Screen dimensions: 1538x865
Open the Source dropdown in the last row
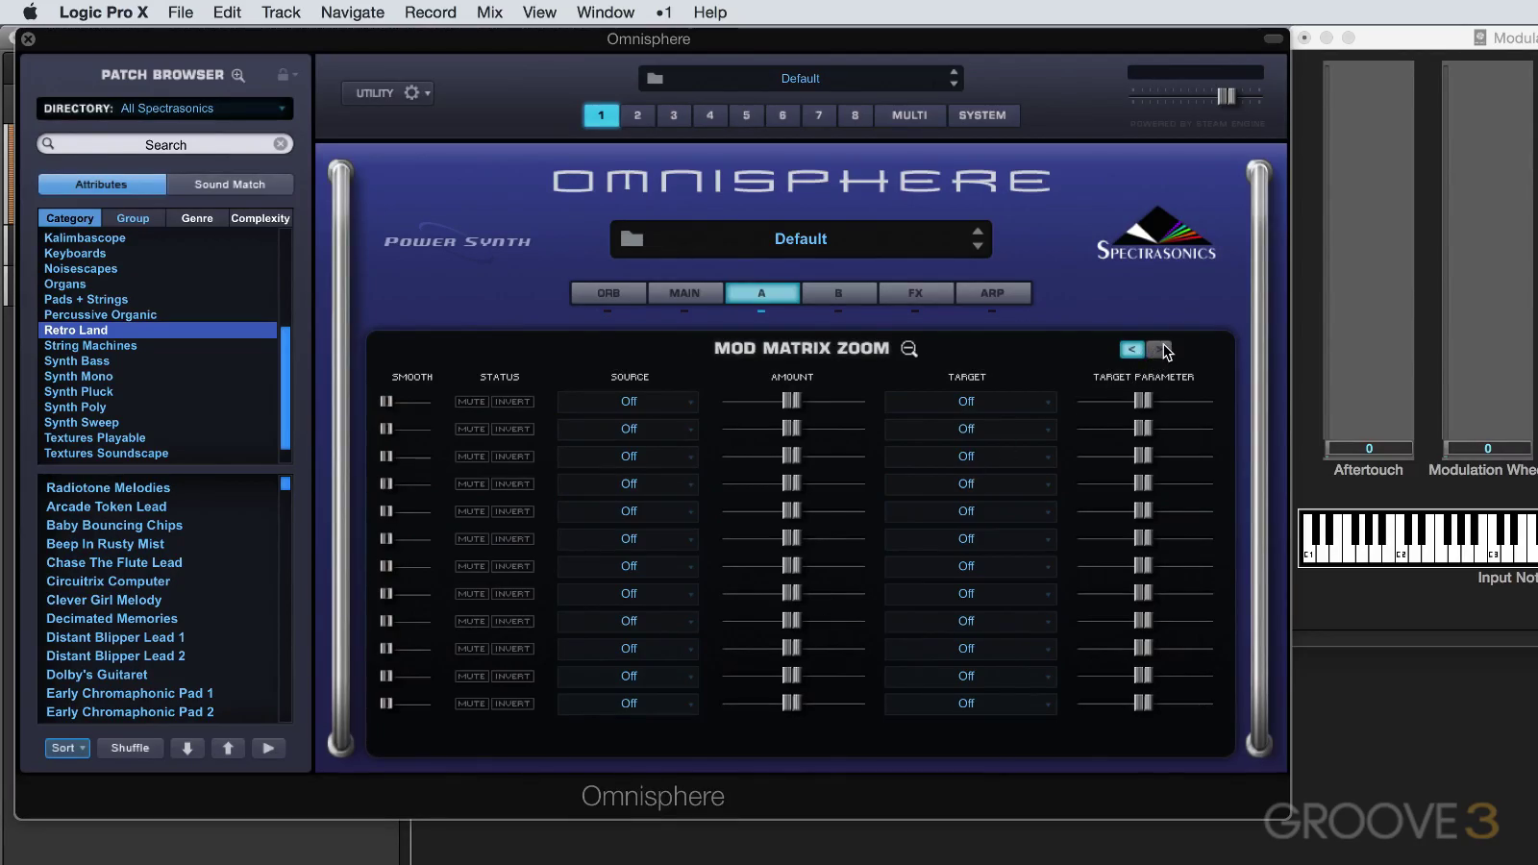pyautogui.click(x=629, y=704)
